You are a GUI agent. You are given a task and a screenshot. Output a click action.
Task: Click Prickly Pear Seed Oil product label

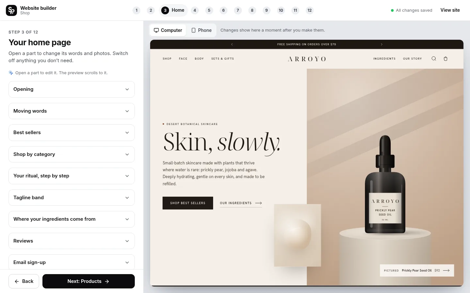pyautogui.click(x=417, y=271)
